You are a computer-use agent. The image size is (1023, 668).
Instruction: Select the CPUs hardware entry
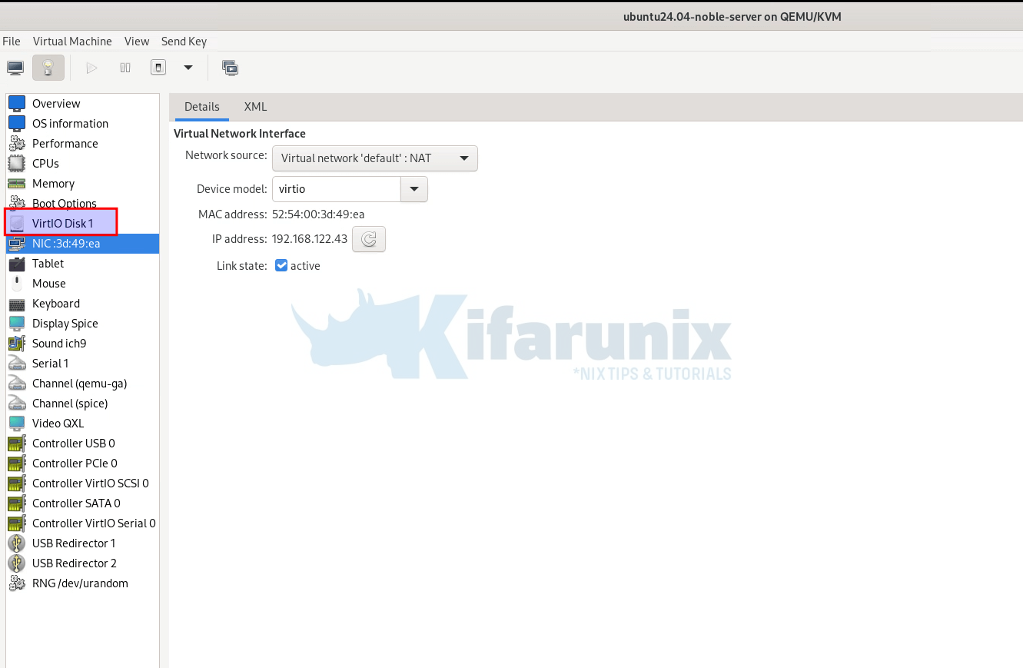(x=83, y=164)
